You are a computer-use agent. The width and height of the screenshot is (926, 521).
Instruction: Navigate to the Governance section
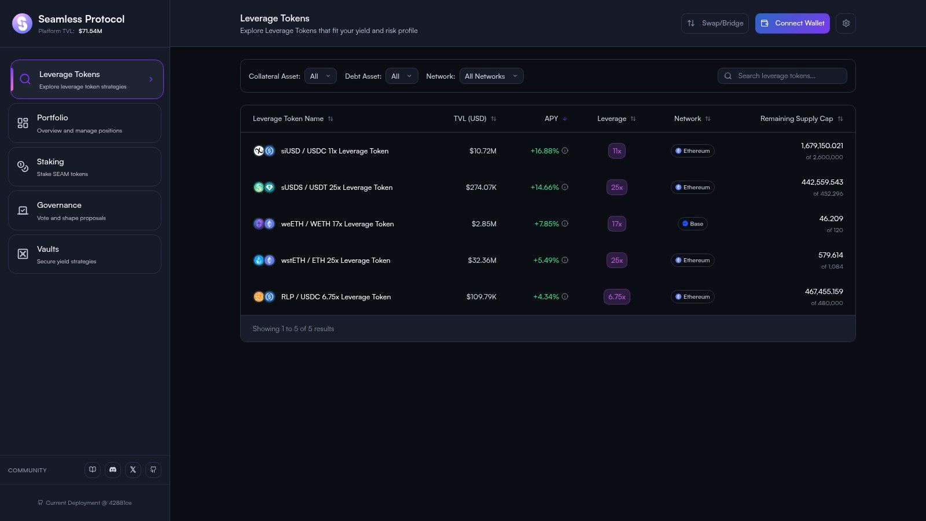click(84, 210)
